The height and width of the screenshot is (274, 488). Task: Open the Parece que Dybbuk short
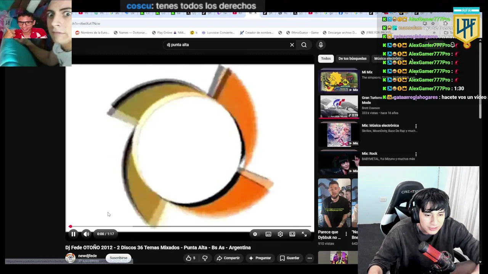coord(334,203)
